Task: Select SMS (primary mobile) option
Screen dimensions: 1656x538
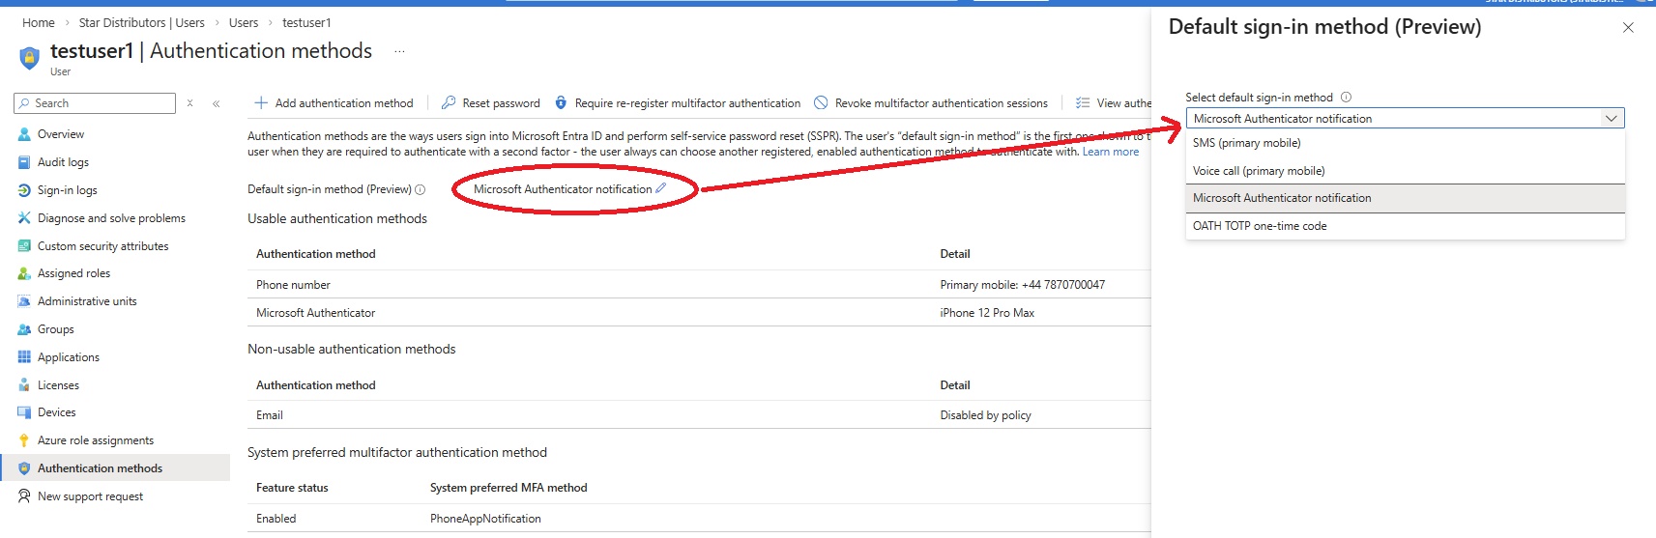Action: [x=1246, y=143]
